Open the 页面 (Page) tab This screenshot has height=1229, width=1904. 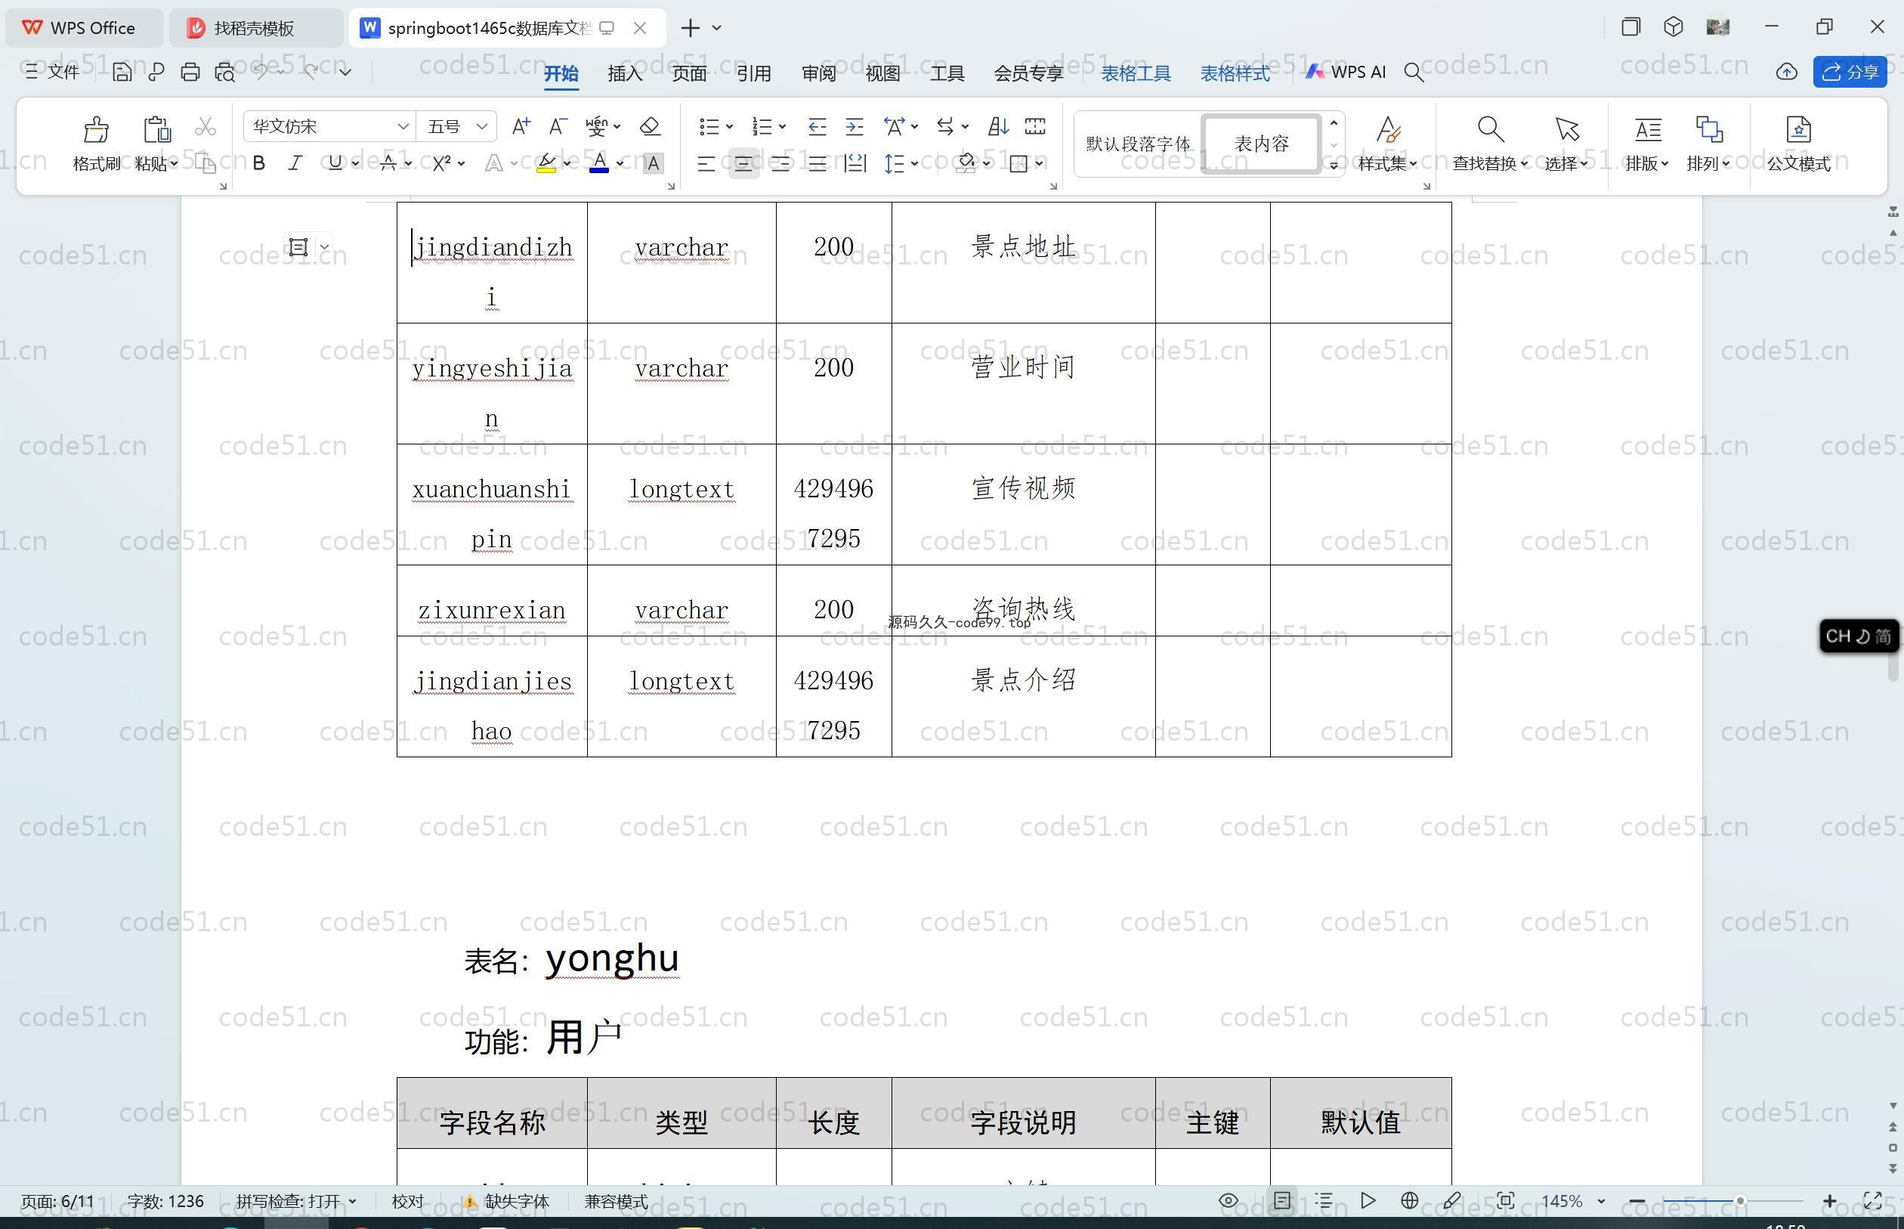pyautogui.click(x=689, y=73)
